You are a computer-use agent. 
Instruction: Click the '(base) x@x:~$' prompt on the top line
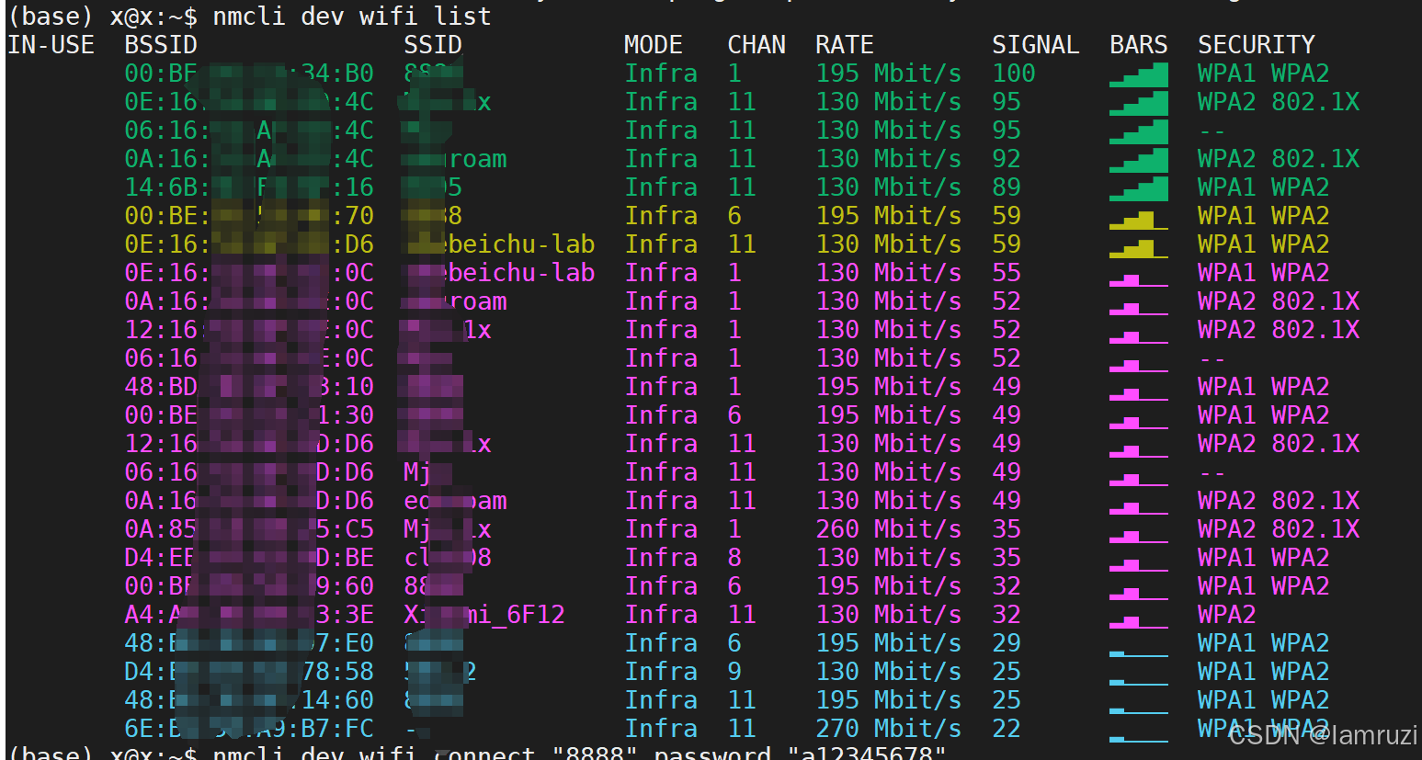[102, 16]
